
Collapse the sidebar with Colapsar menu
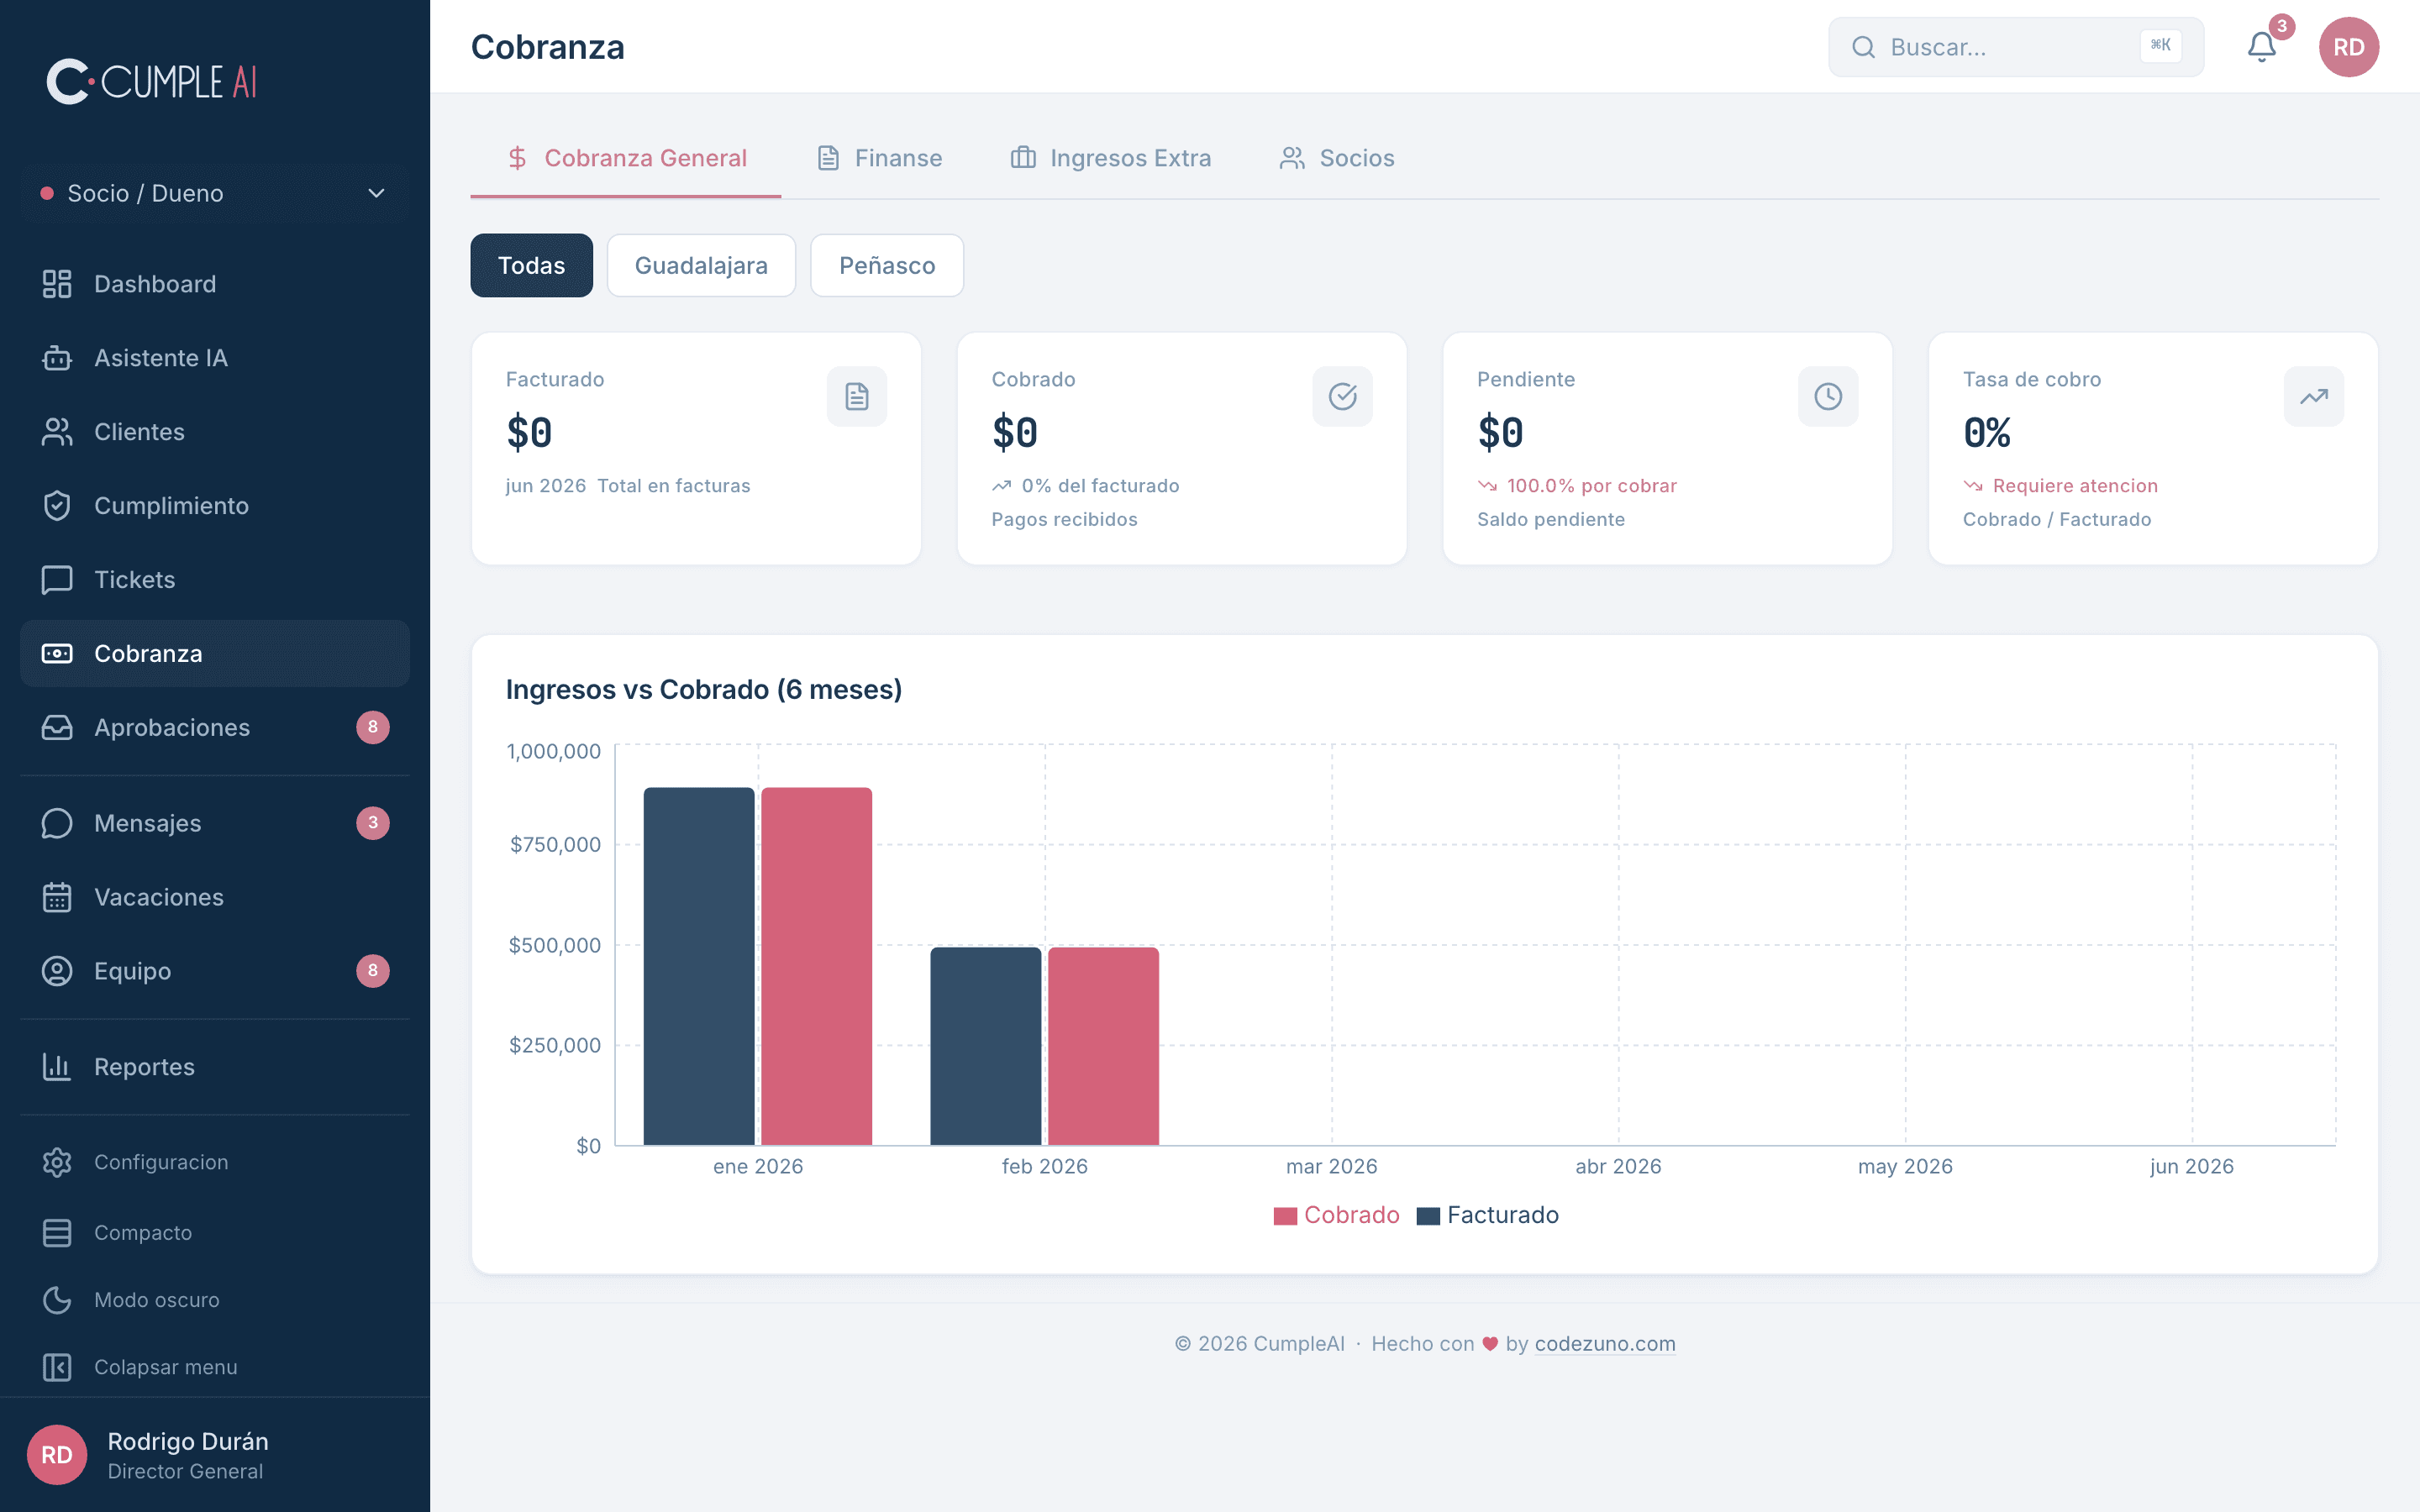[215, 1367]
